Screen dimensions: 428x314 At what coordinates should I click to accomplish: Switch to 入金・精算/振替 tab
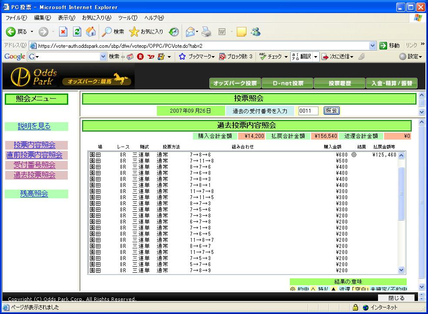click(x=392, y=83)
